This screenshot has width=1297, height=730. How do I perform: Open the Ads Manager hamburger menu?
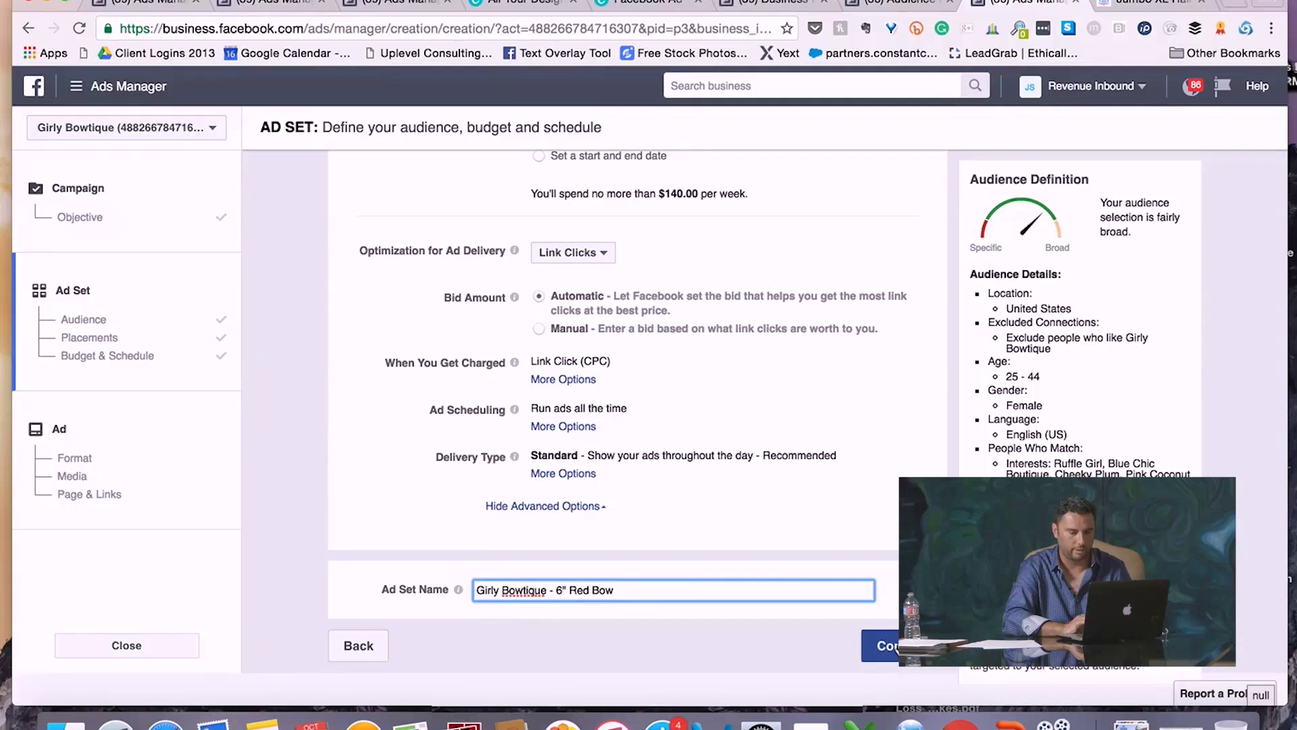click(x=76, y=86)
